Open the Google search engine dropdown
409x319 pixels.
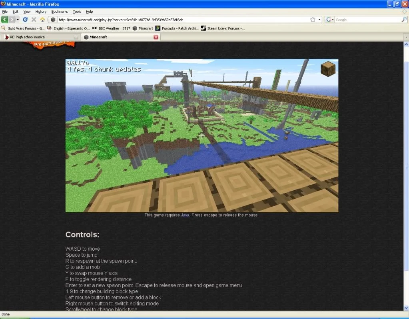tap(330, 20)
